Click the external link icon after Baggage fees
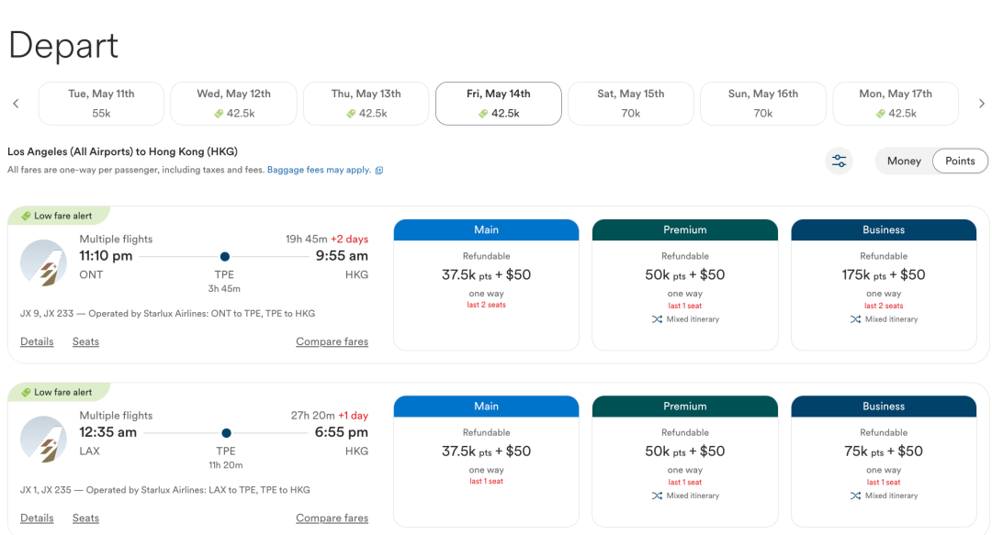Screen dimensions: 992x535 point(379,170)
